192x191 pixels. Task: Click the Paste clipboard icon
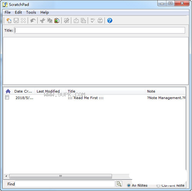point(57,21)
